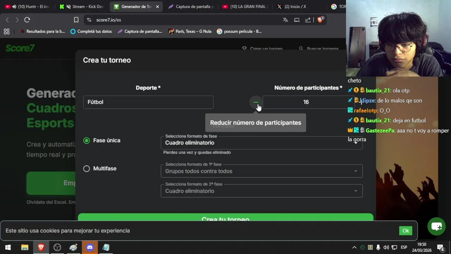Open the volume control in the system tray

point(386,247)
